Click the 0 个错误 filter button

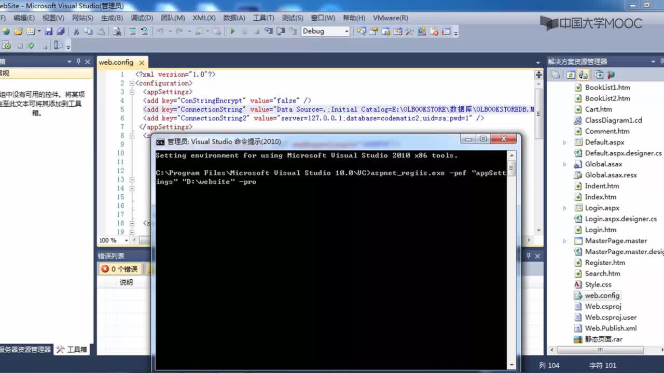[120, 269]
